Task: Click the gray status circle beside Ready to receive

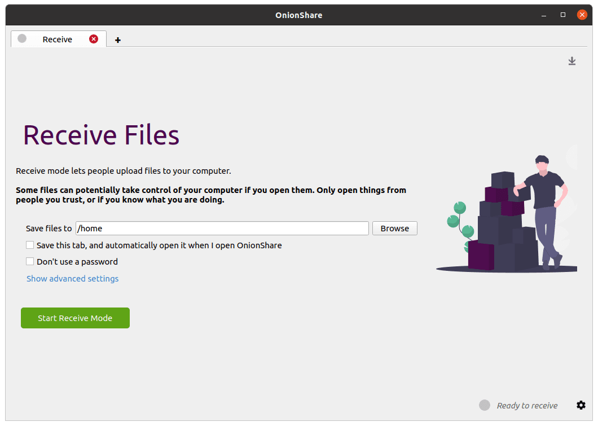Action: point(485,405)
